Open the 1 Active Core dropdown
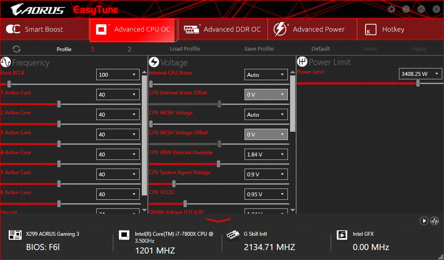The width and height of the screenshot is (444, 260). 118,94
